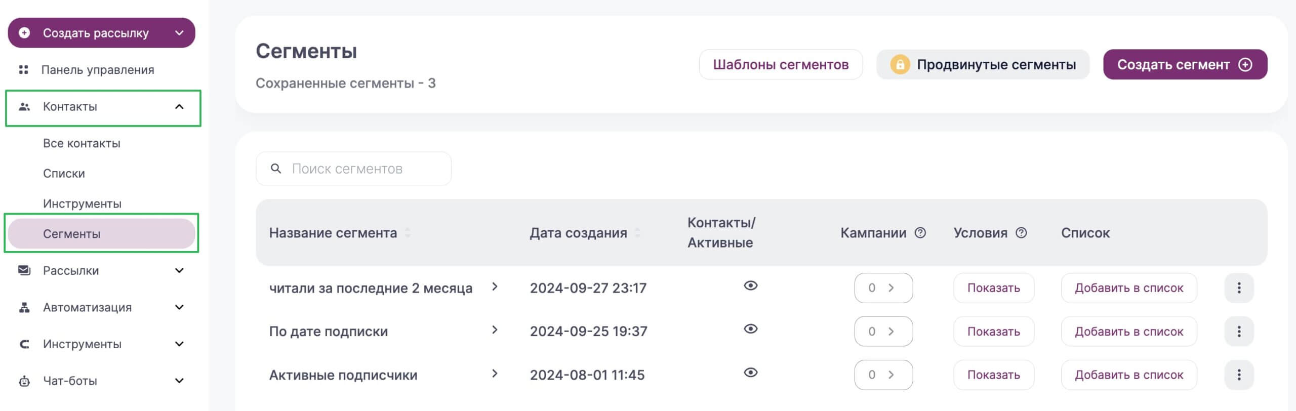Click the Создать сегмент button
1296x411 pixels.
point(1185,65)
